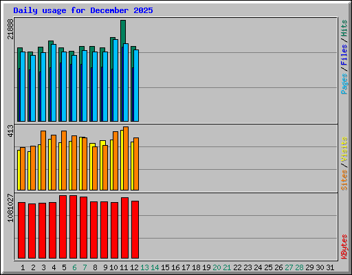Click day label 25 on the axis
The height and width of the screenshot is (275, 352).
[268, 267]
